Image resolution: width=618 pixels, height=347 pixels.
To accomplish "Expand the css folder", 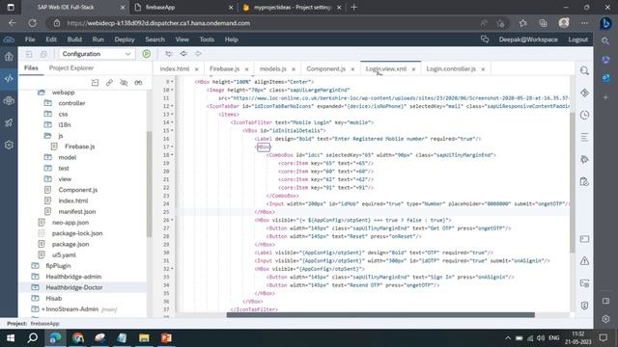I will coord(63,114).
